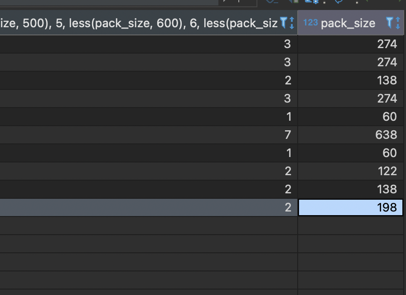Image resolution: width=406 pixels, height=295 pixels.
Task: Select the 122 pack_size cell
Action: point(351,171)
